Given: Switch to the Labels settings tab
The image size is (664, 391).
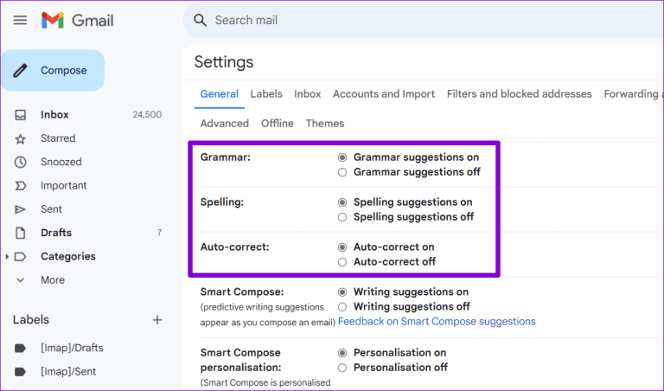Looking at the screenshot, I should [x=266, y=94].
